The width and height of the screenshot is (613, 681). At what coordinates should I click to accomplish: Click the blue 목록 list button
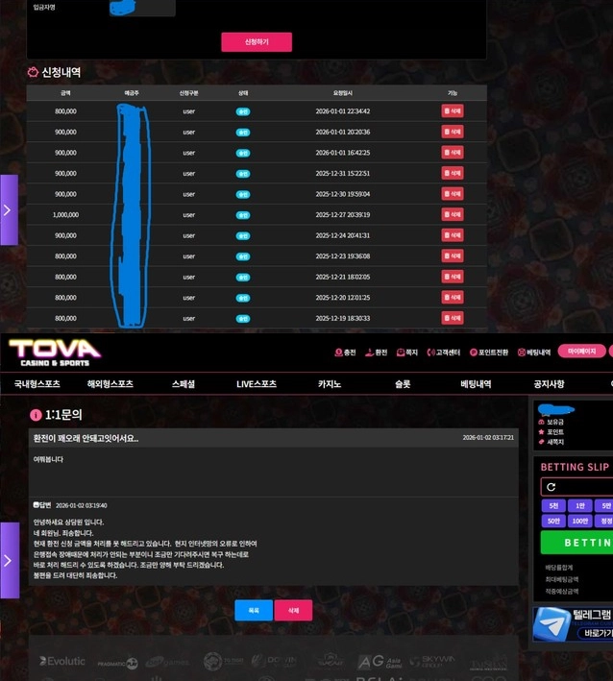click(254, 610)
